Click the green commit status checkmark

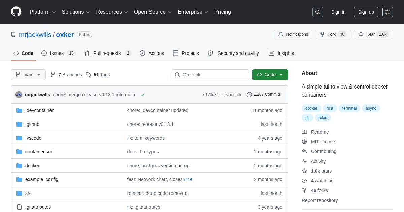(142, 95)
